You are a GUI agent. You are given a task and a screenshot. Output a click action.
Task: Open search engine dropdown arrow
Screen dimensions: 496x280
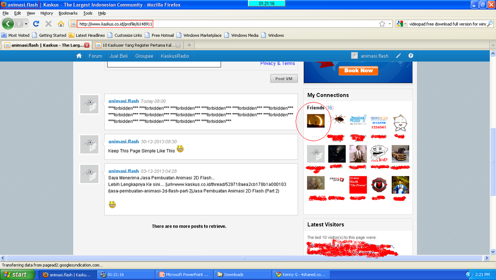tap(405, 24)
